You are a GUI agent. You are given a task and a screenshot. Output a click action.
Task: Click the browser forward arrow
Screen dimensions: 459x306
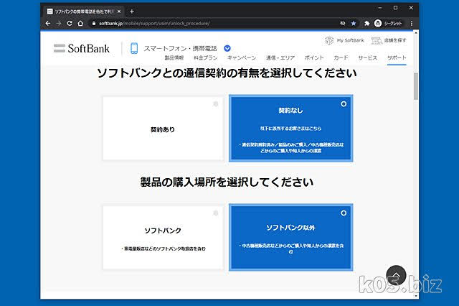(x=59, y=23)
